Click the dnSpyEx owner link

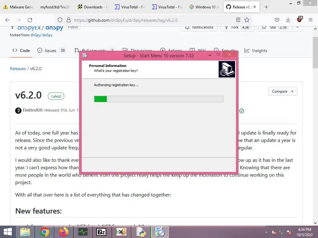click(x=29, y=28)
